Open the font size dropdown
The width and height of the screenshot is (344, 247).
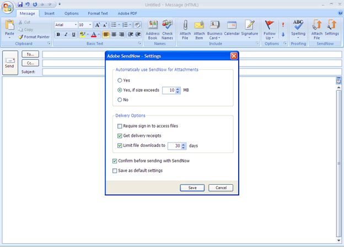(x=90, y=25)
